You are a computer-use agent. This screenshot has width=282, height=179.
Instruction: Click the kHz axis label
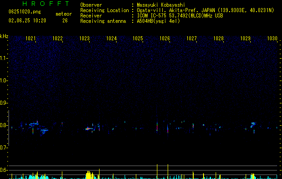click(4, 36)
